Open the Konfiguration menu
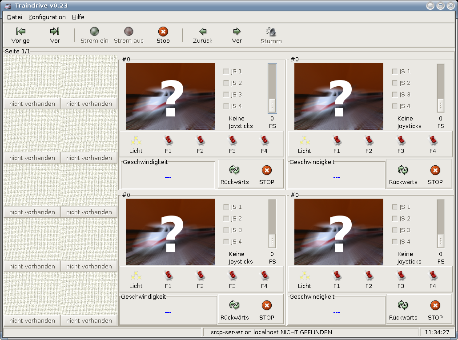The height and width of the screenshot is (340, 458). click(x=47, y=17)
